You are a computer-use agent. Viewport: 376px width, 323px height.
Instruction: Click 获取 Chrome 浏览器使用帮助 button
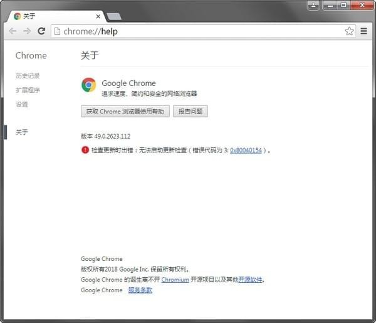125,112
